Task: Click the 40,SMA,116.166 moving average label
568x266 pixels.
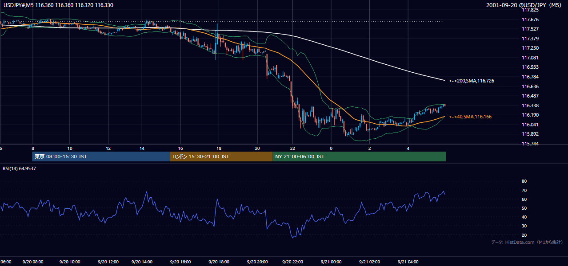Action: point(470,117)
